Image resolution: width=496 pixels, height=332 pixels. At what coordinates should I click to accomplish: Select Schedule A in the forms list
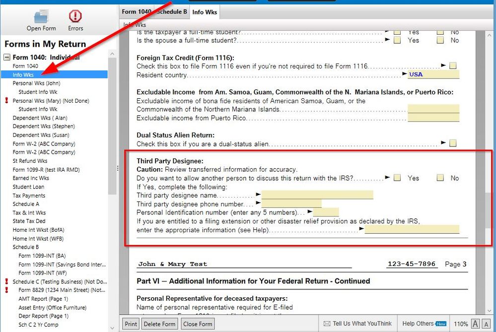point(23,204)
